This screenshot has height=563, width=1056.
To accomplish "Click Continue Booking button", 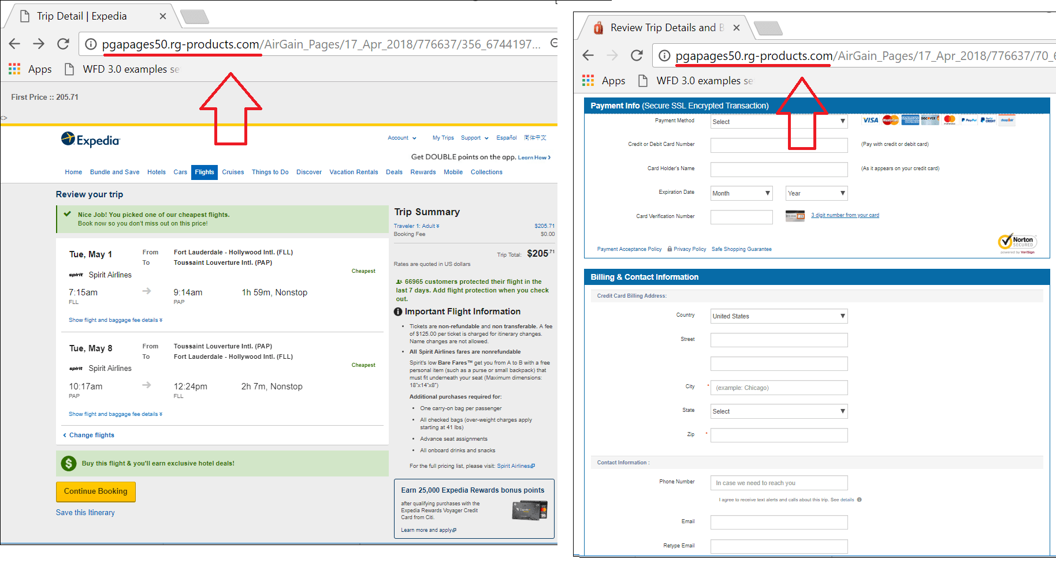I will point(96,491).
